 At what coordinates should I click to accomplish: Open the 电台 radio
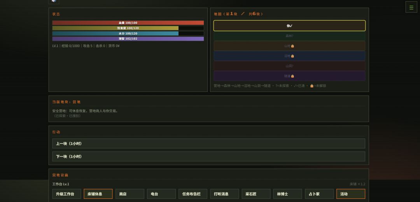(161, 194)
